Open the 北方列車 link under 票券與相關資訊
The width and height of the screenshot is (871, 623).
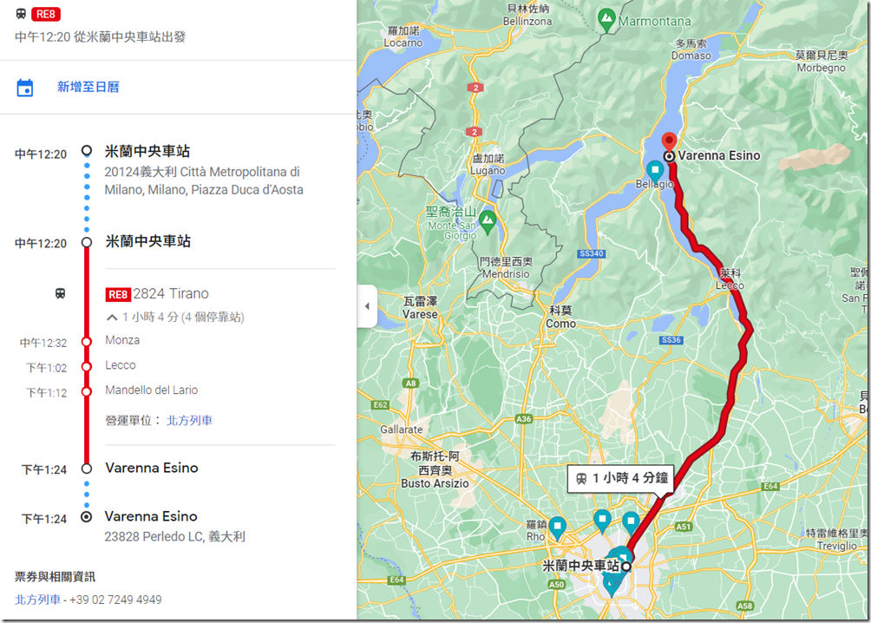[x=38, y=600]
